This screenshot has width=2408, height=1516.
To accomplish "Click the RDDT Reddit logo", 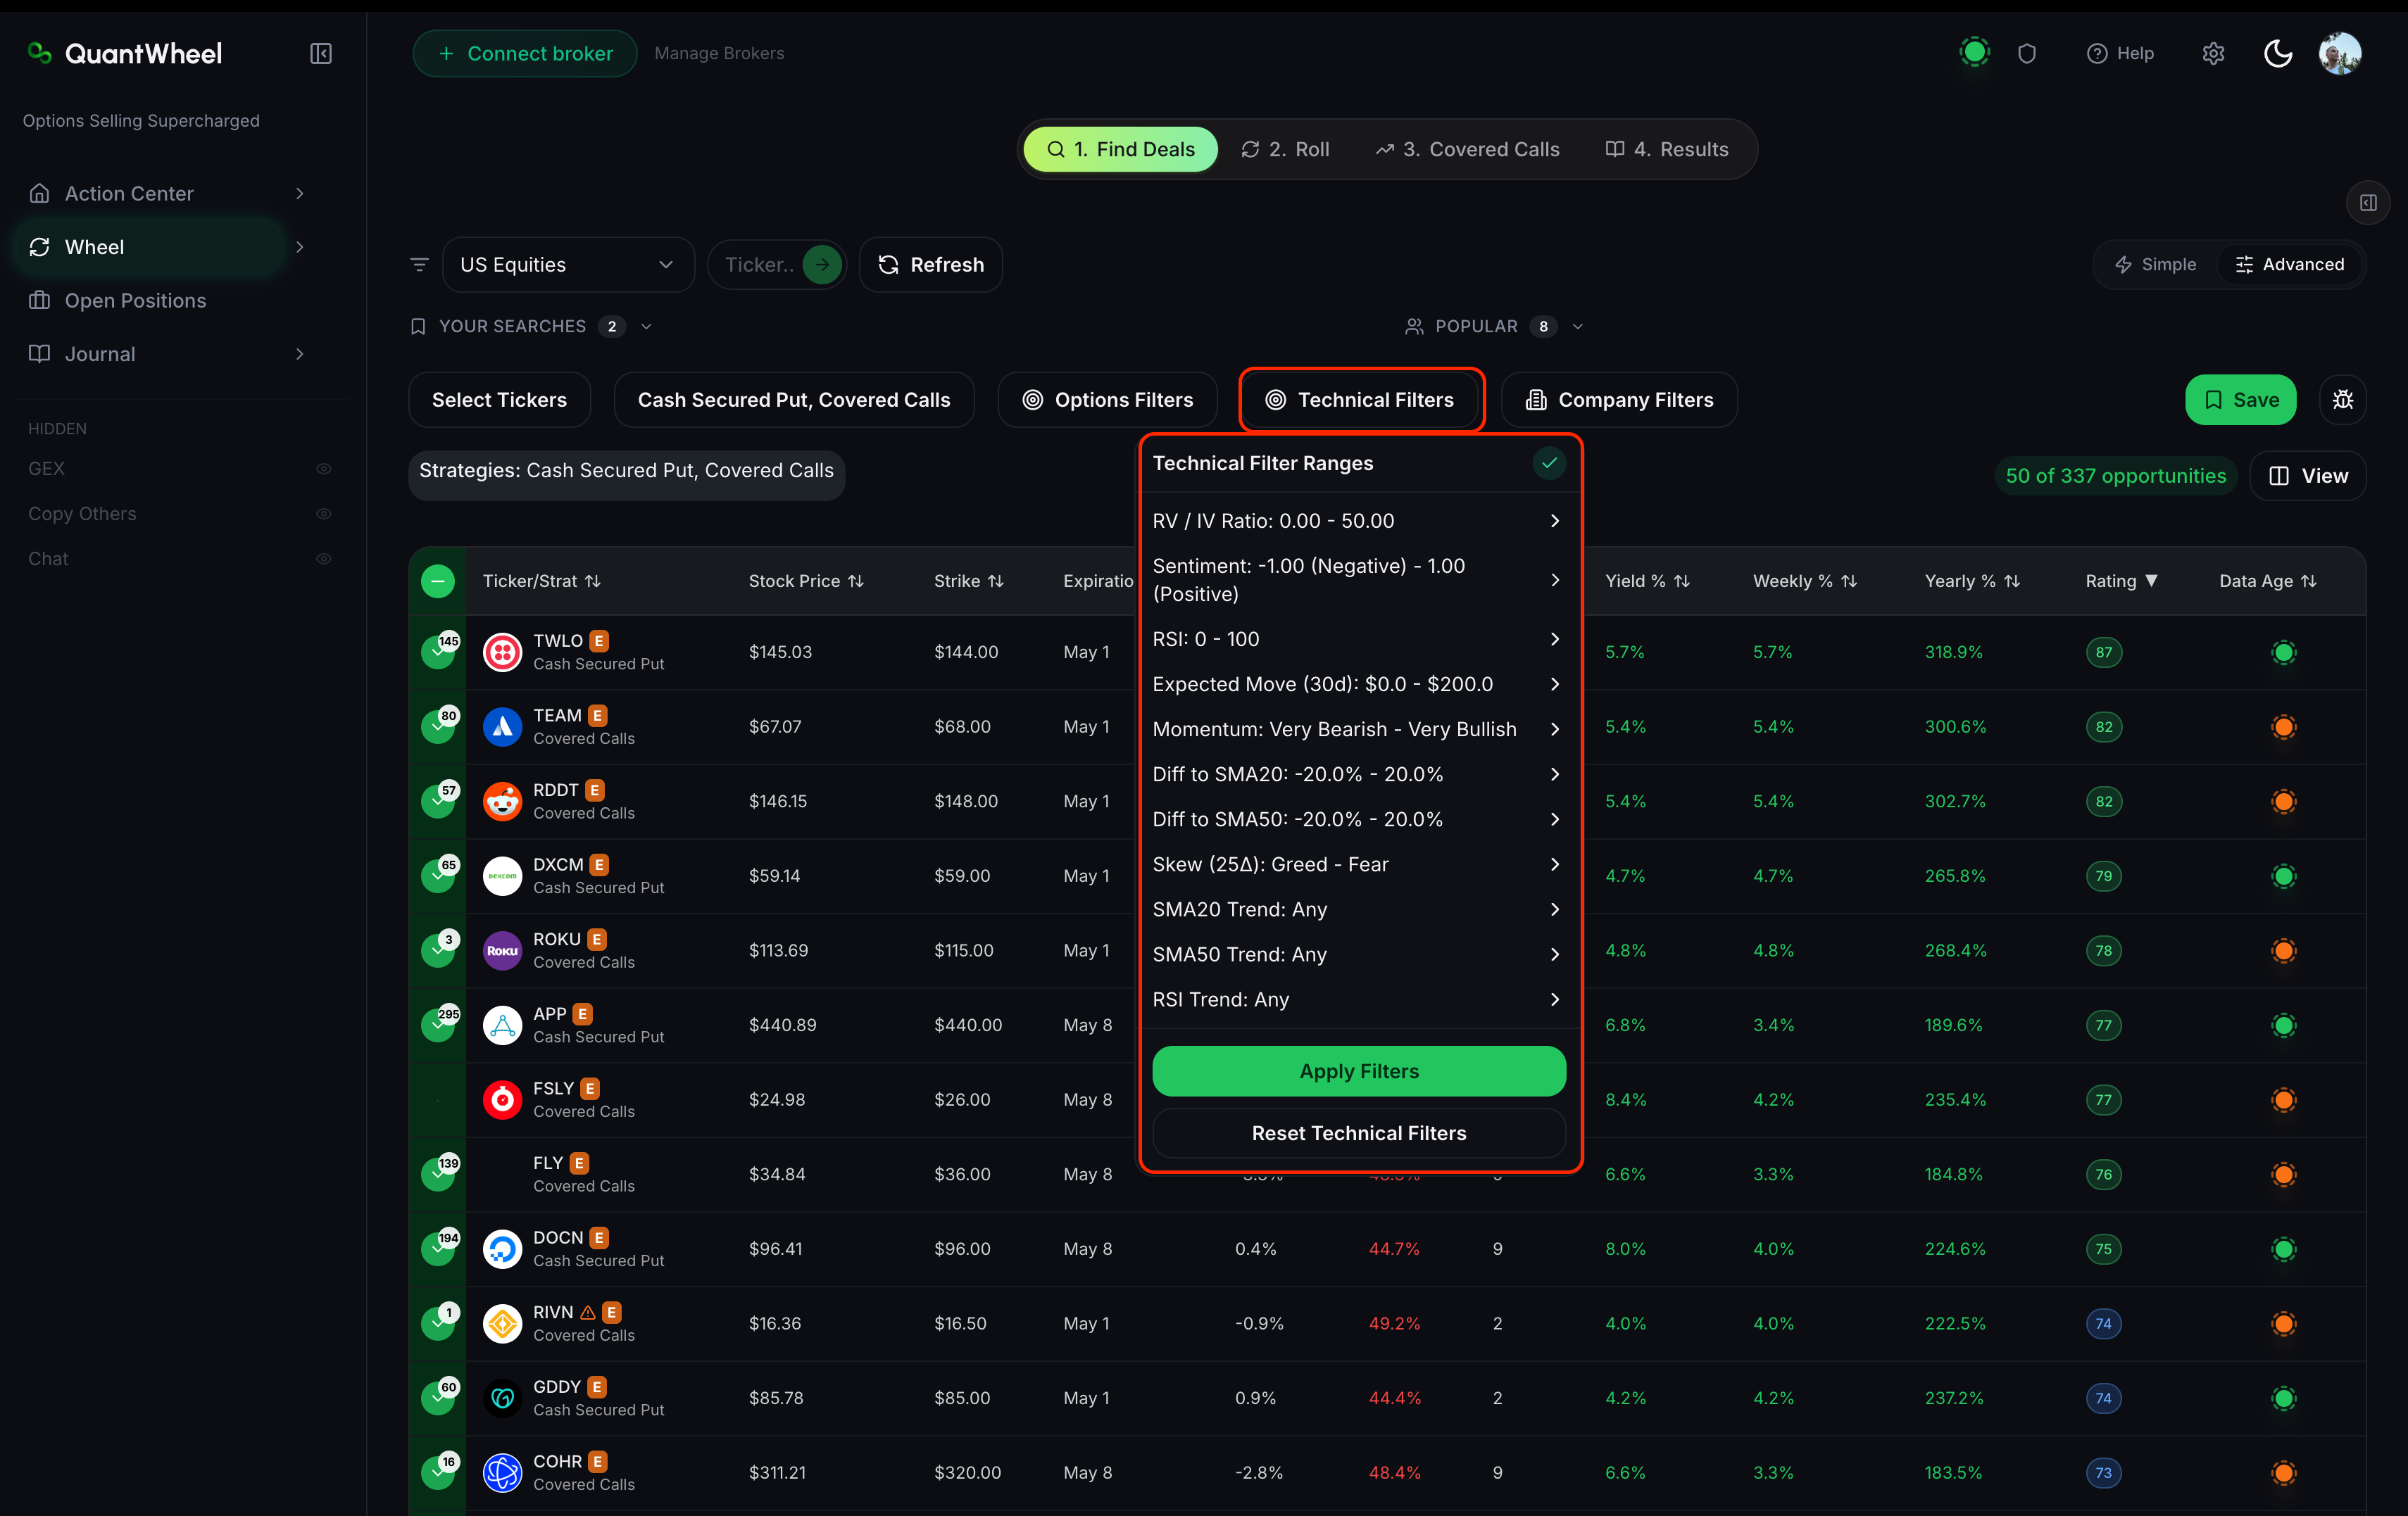I will click(502, 802).
